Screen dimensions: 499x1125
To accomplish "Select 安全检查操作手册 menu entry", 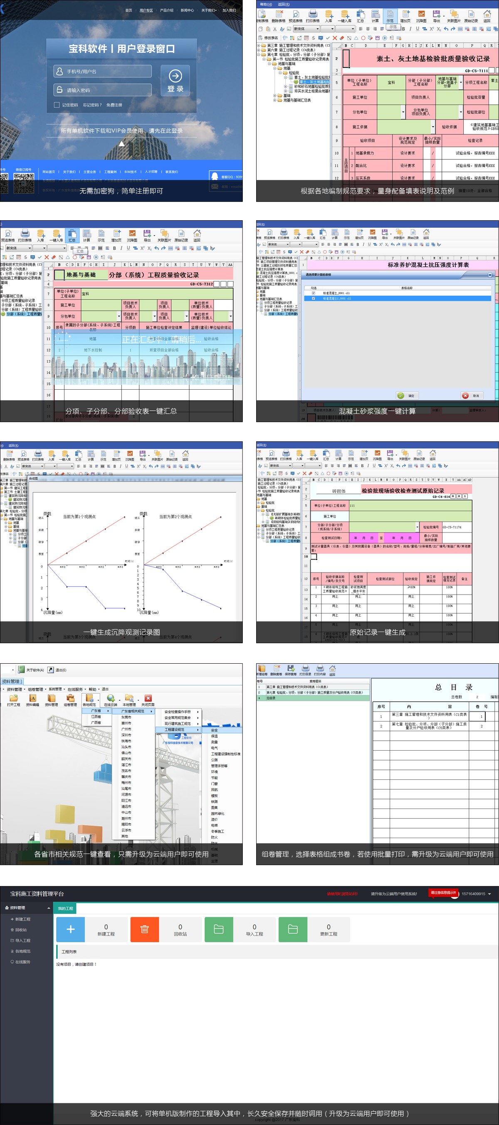I will 178,712.
